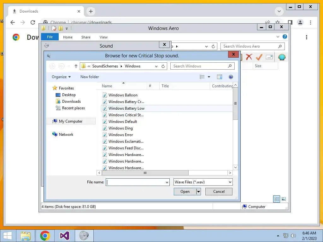The image size is (323, 242).
Task: Open the File tab in Explorer
Action: click(x=50, y=37)
